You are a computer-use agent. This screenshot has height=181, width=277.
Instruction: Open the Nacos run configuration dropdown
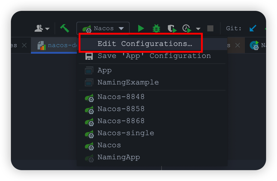[103, 28]
